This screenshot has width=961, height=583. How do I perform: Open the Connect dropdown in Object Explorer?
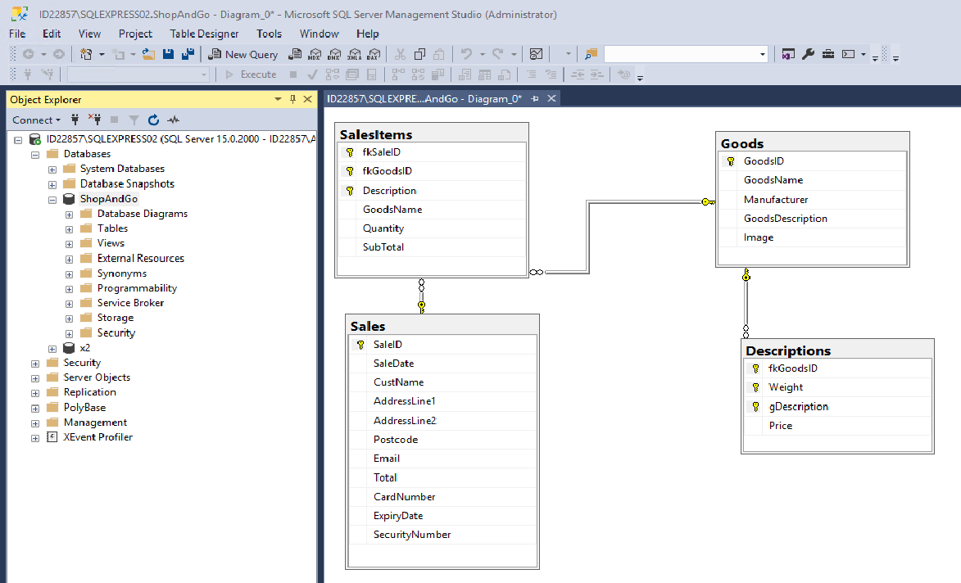[36, 120]
